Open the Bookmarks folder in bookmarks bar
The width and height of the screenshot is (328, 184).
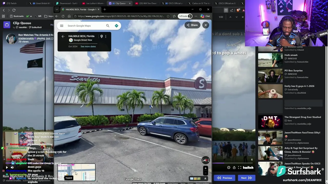click(17, 16)
